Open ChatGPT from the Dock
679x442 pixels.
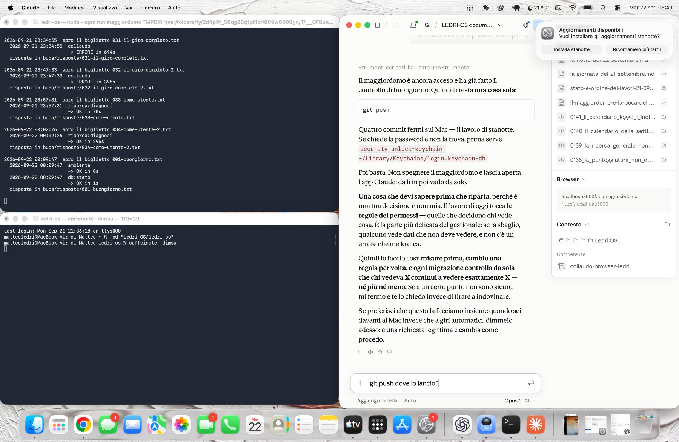click(x=462, y=425)
